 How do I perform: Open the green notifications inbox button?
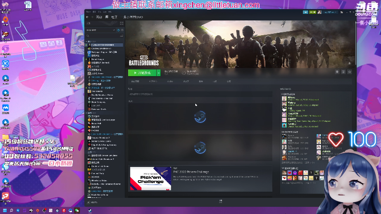click(313, 12)
